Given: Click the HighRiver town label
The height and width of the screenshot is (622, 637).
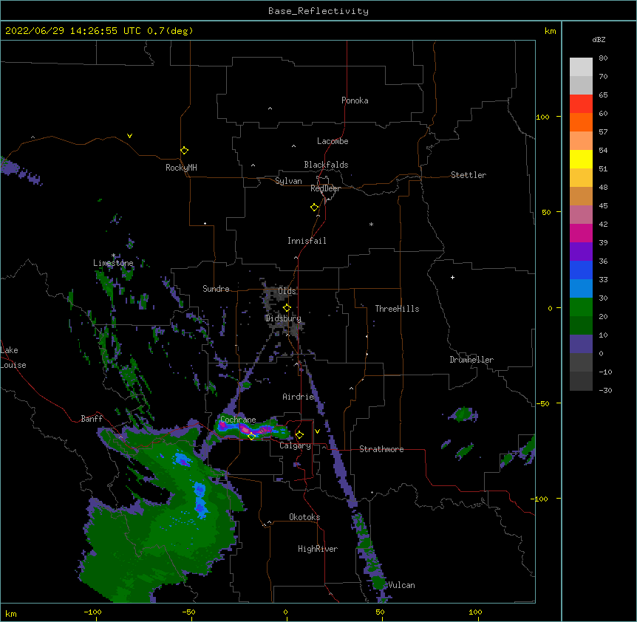Looking at the screenshot, I should (318, 549).
